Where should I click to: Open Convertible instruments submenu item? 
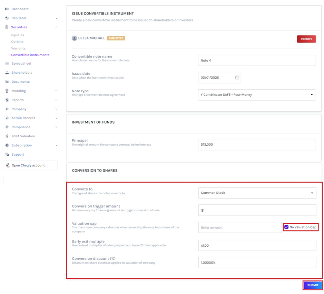(x=30, y=55)
